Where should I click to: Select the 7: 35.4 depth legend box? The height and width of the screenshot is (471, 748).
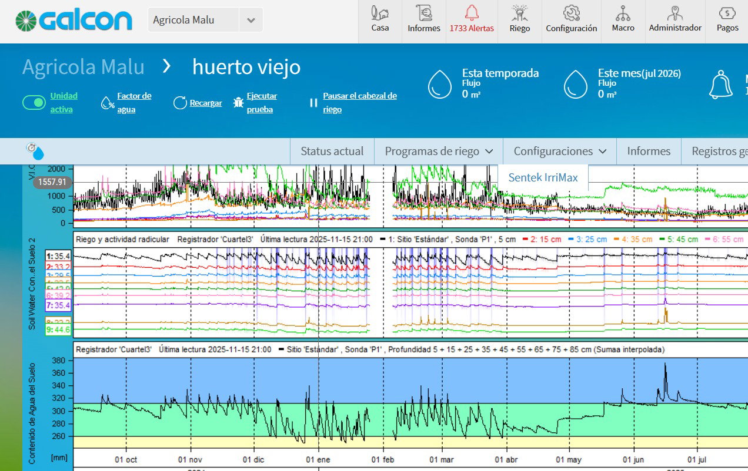(58, 305)
